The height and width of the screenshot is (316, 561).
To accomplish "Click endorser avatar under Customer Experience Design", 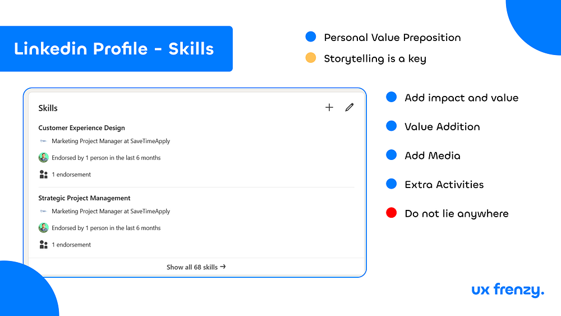I will 44,158.
